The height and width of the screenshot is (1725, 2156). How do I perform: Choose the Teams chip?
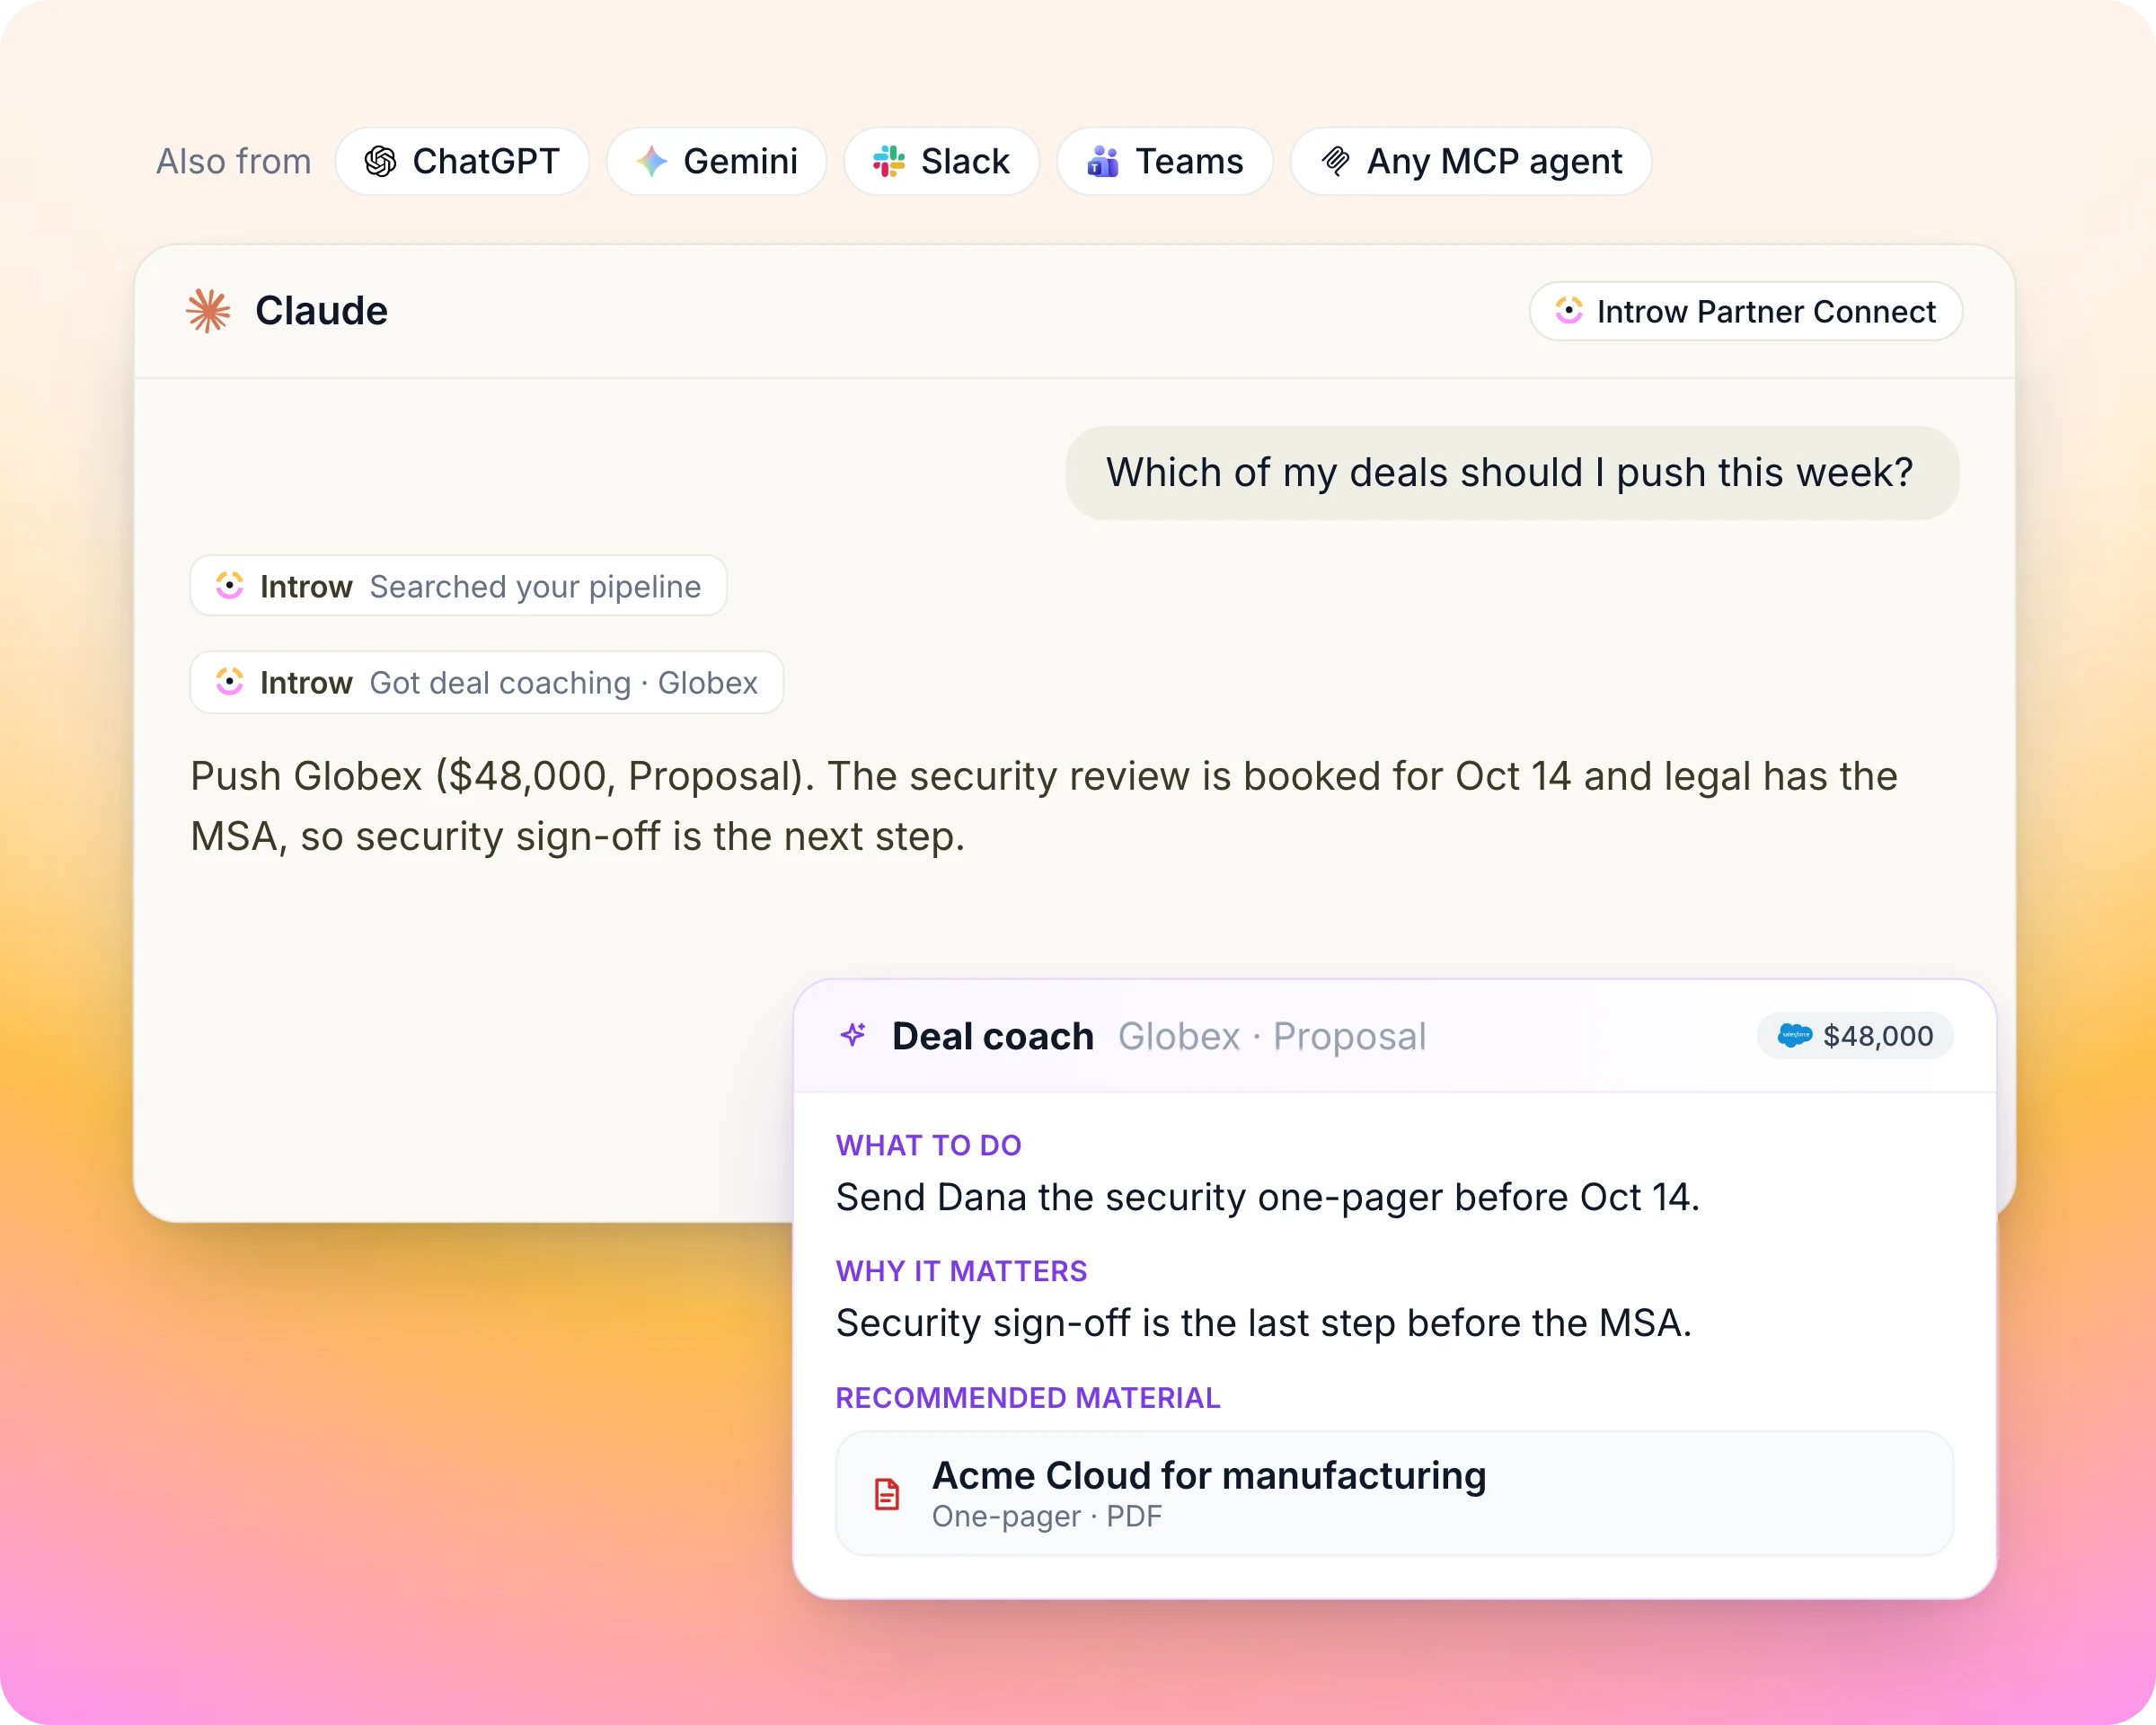(1165, 161)
